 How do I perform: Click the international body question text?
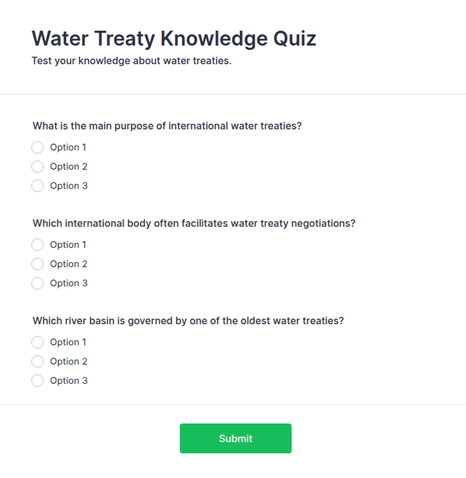[x=194, y=223]
